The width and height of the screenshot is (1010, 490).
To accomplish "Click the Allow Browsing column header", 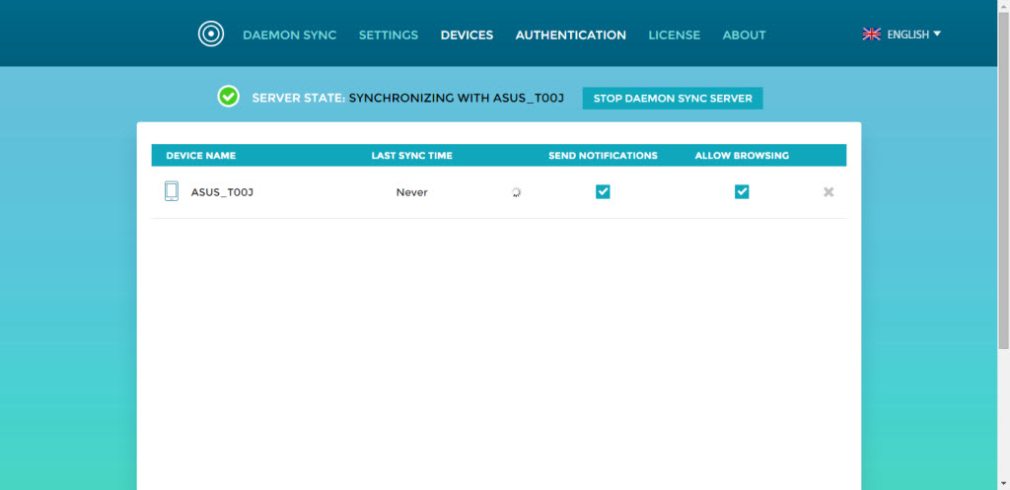I will click(742, 155).
